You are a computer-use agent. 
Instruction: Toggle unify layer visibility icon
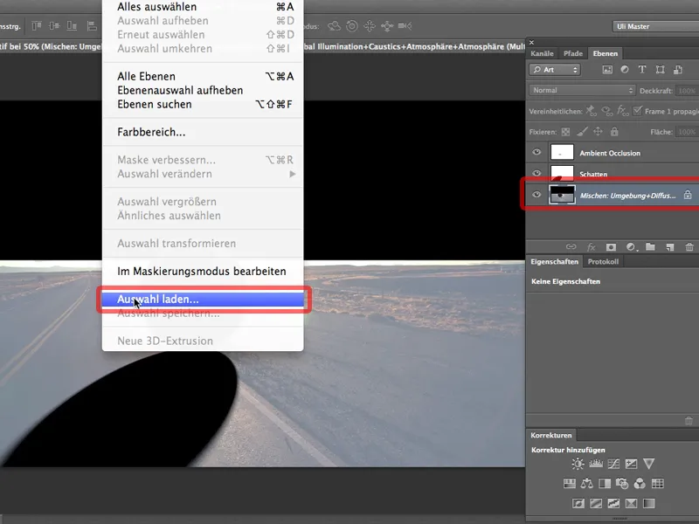click(606, 111)
